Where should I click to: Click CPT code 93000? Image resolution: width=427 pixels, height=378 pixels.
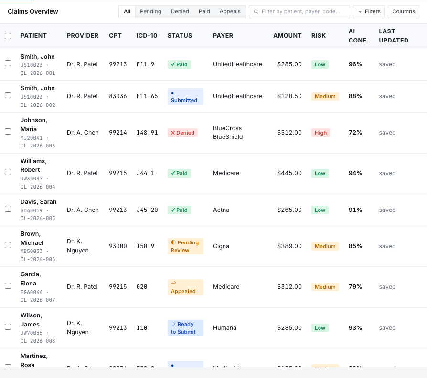(x=118, y=246)
